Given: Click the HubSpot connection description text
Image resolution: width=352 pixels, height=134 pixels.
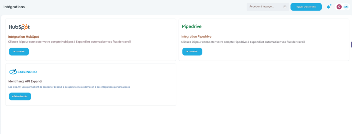Looking at the screenshot, I should point(69,42).
